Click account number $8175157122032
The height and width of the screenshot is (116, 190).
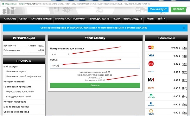tap(36, 46)
